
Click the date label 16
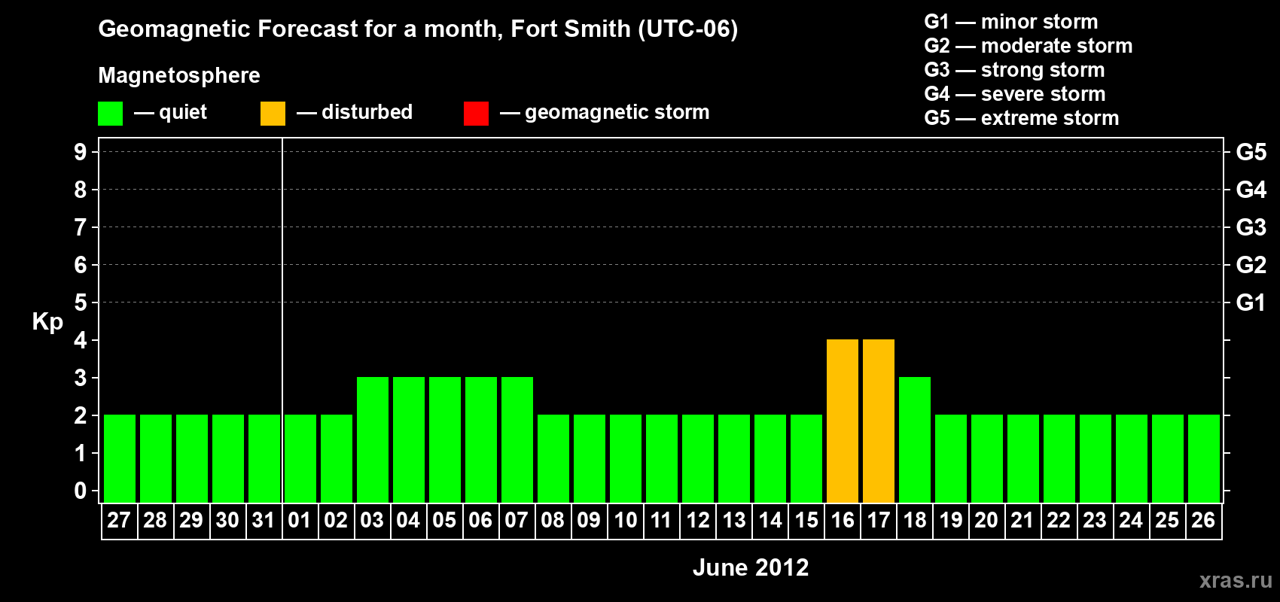(x=843, y=520)
